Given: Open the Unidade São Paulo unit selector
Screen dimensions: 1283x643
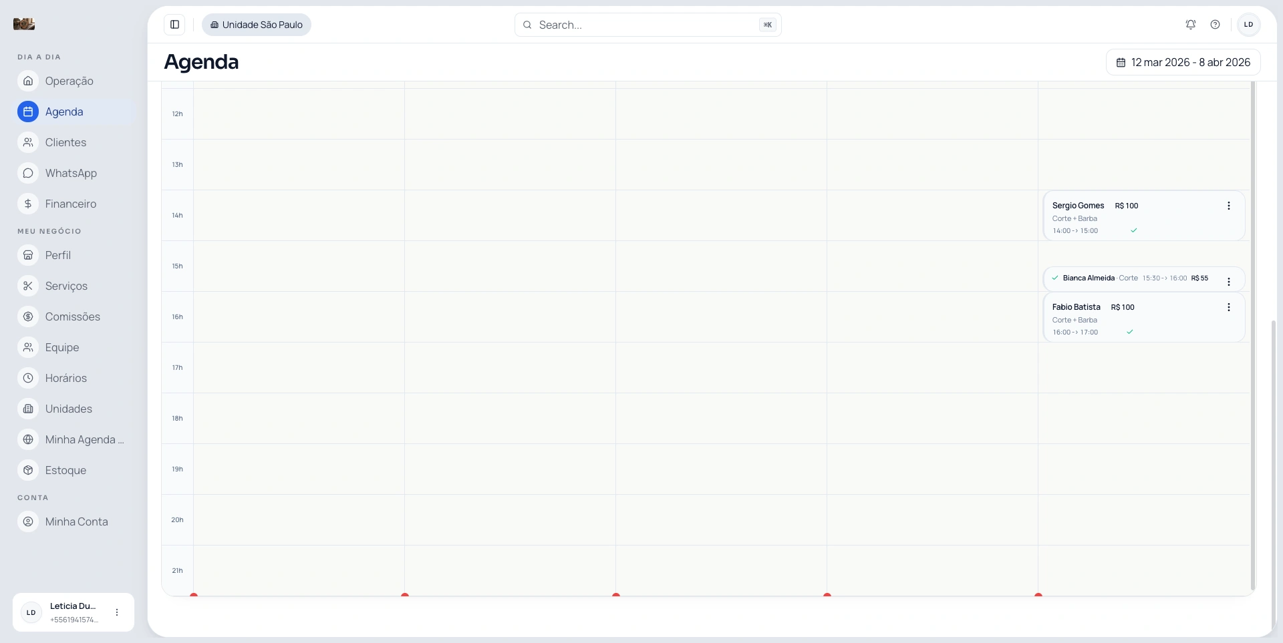Looking at the screenshot, I should [257, 25].
